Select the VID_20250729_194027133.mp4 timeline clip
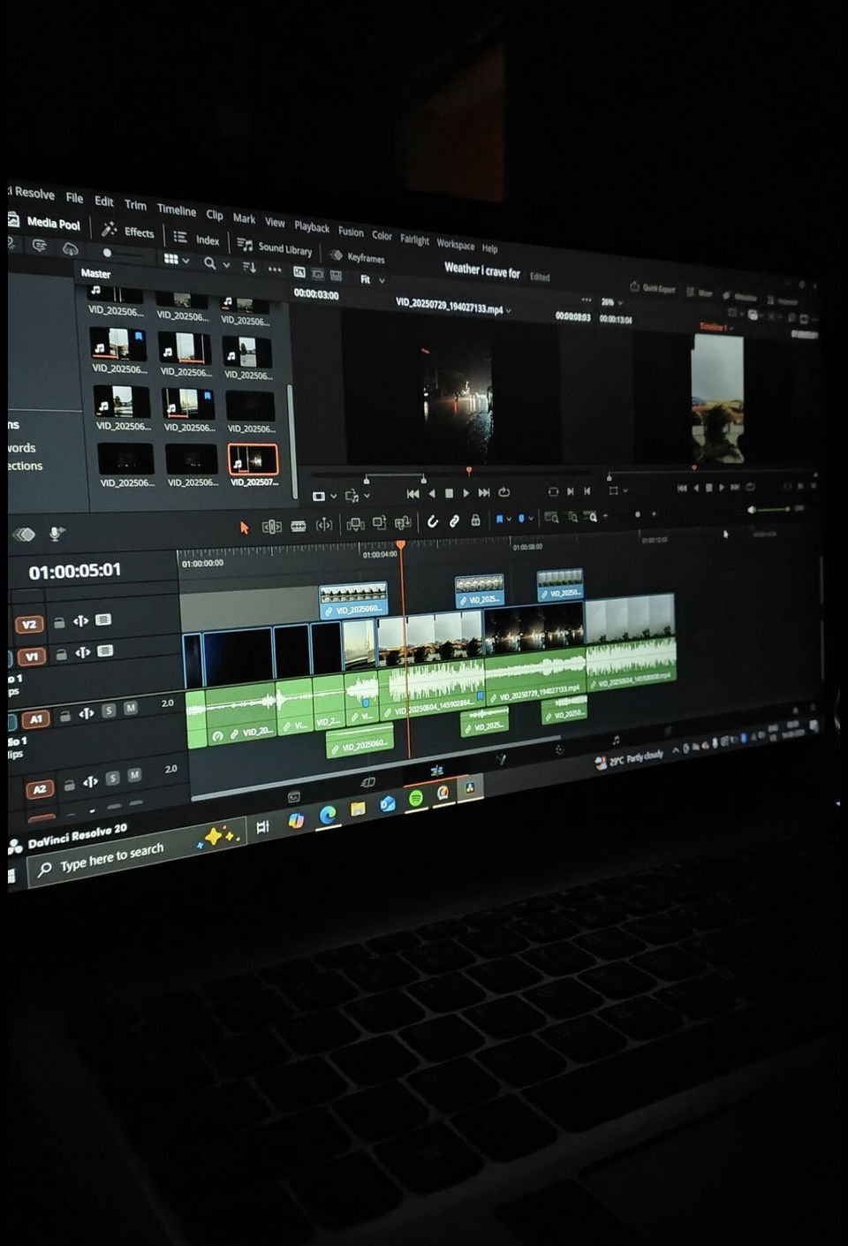The width and height of the screenshot is (848, 1246). pos(534,654)
